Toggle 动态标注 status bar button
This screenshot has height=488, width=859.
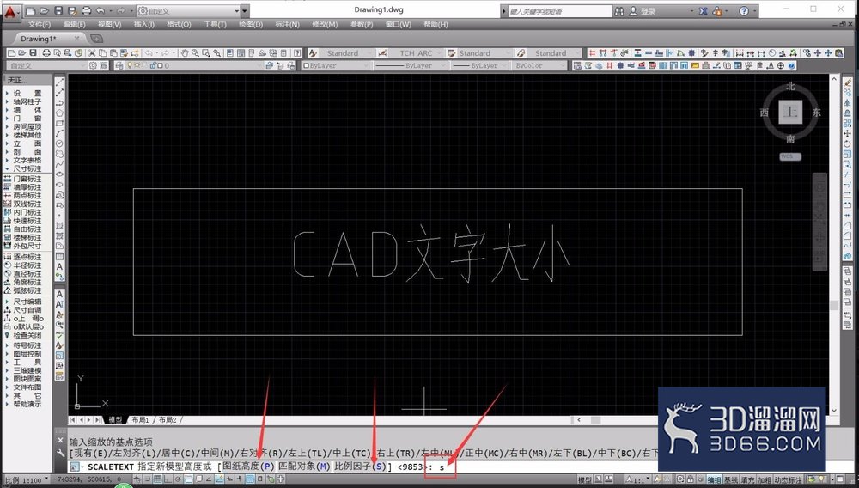[788, 480]
